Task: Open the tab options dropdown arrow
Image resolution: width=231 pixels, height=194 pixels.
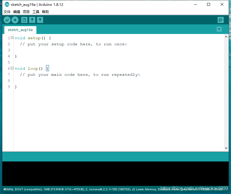Action: tap(219, 29)
